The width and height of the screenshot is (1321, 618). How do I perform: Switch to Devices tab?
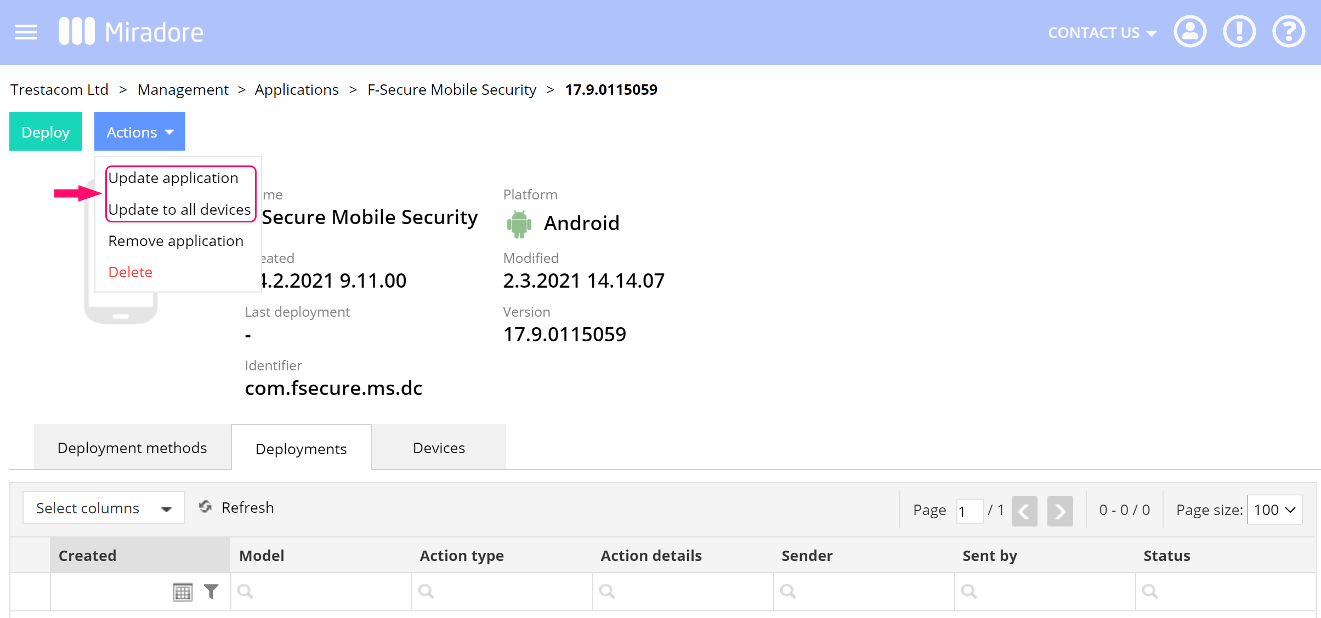(x=439, y=448)
